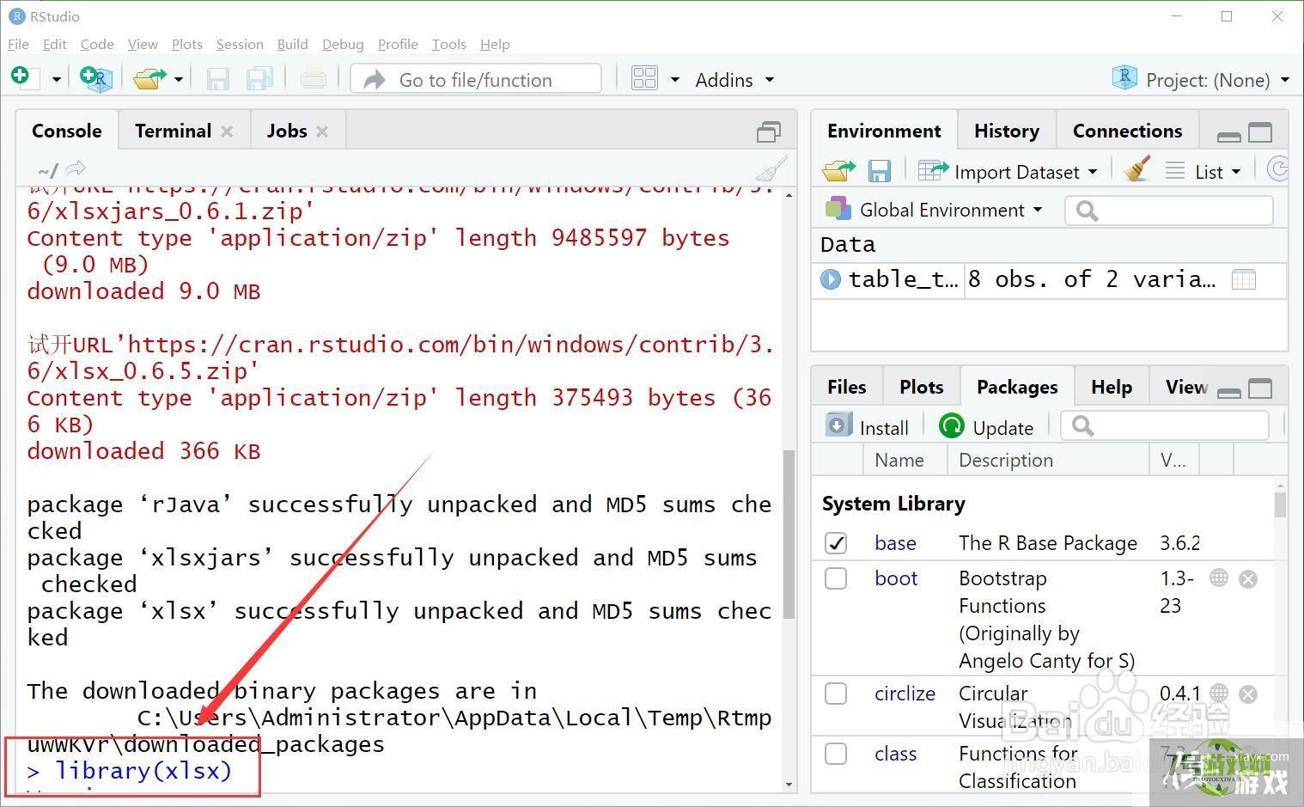
Task: Open the Global Environment dropdown
Action: tap(934, 210)
